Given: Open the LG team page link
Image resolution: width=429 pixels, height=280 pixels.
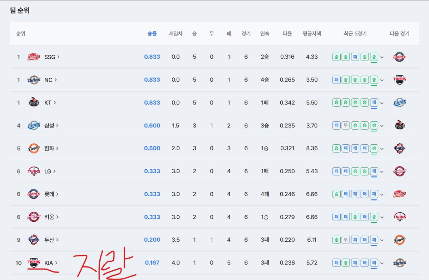Looking at the screenshot, I should coord(50,171).
